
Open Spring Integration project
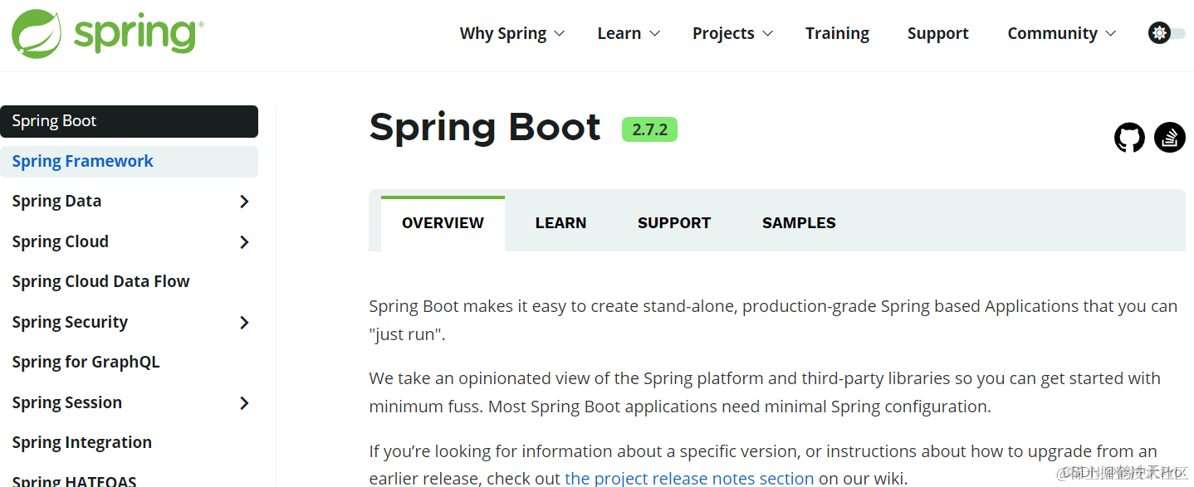click(82, 443)
